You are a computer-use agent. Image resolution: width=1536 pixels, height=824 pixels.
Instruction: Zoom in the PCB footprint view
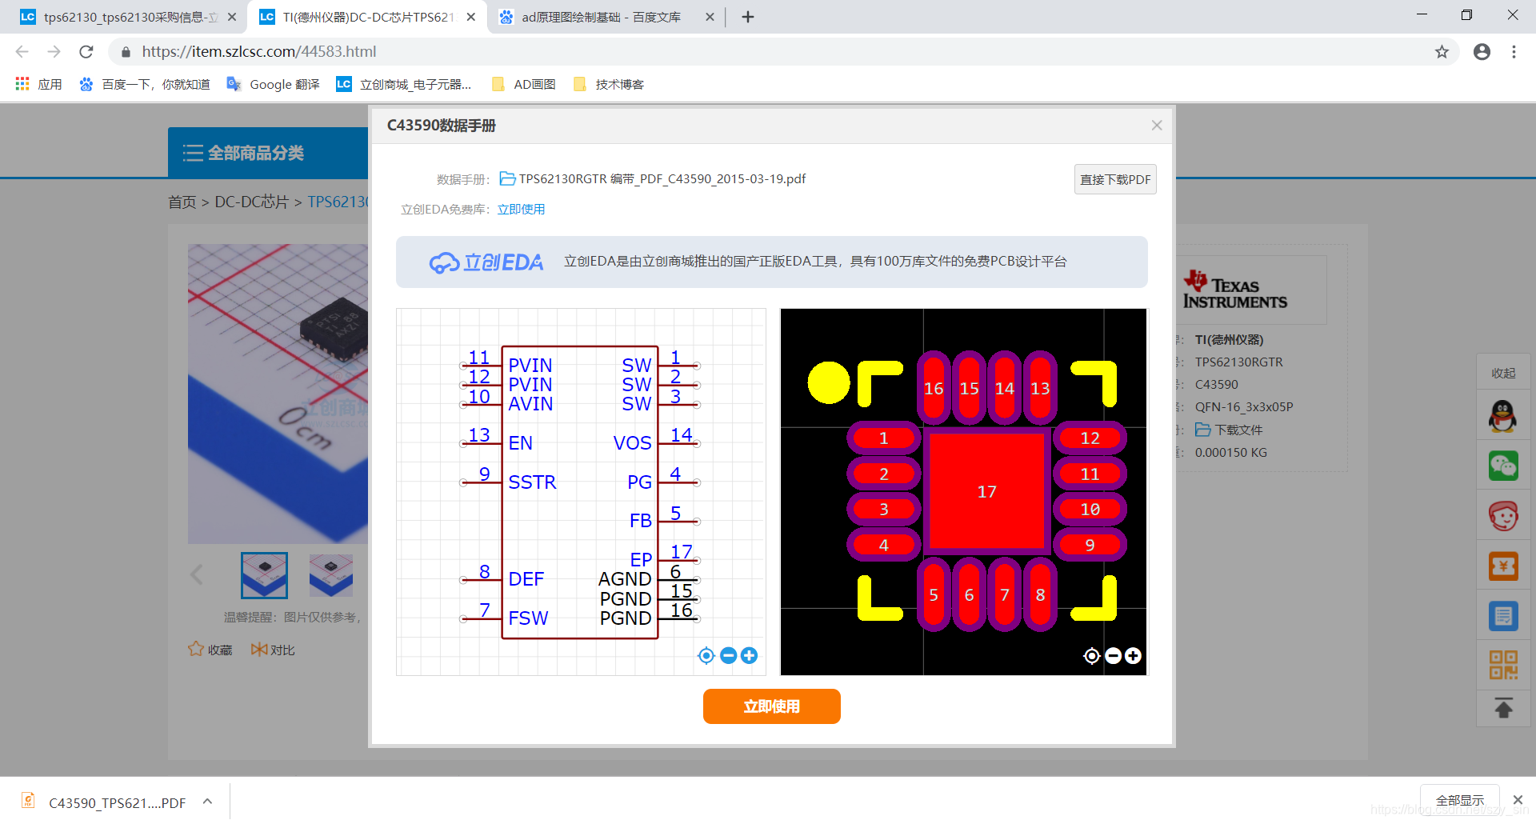[1133, 656]
